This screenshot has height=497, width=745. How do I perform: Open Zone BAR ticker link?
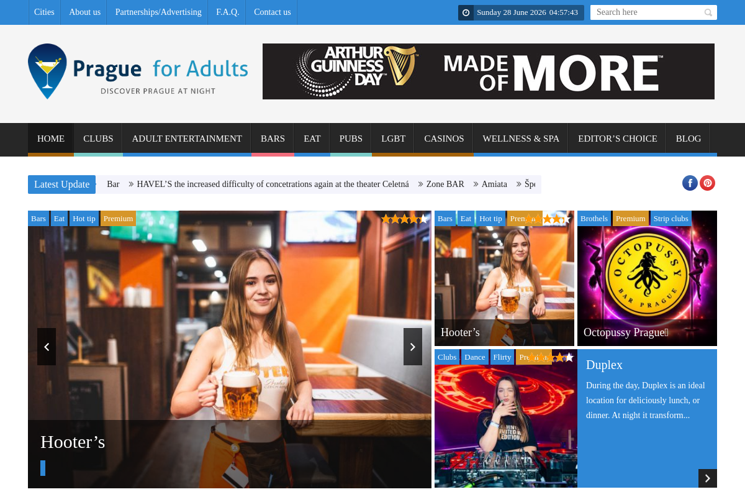(x=445, y=185)
